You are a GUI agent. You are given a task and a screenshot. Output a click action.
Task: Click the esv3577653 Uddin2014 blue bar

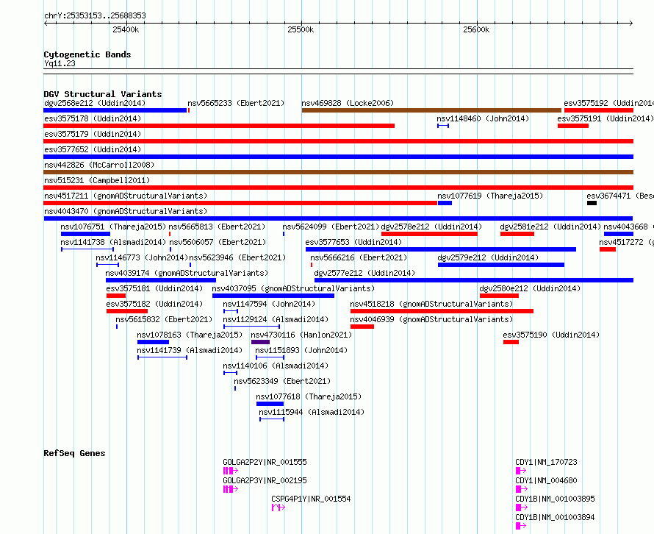click(441, 249)
